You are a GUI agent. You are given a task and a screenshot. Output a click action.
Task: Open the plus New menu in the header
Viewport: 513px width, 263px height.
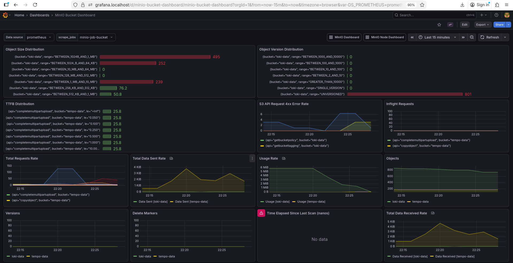click(483, 15)
